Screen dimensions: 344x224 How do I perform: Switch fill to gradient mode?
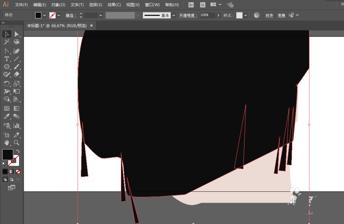pos(11,171)
